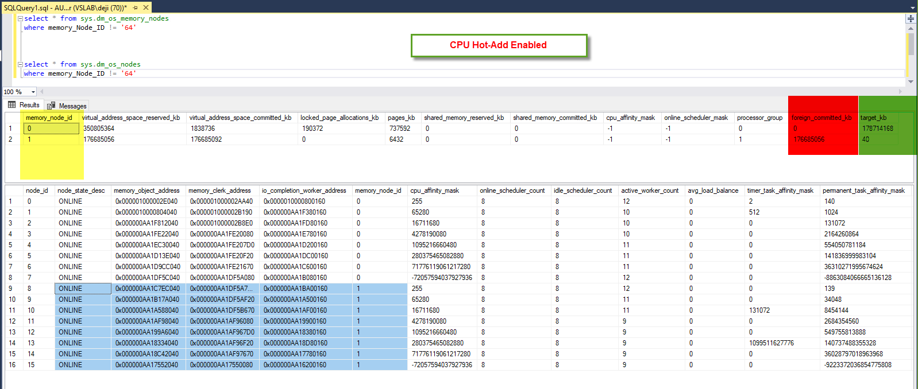Close the SQLQuery1.sql query tab
918x389 pixels.
[146, 7]
